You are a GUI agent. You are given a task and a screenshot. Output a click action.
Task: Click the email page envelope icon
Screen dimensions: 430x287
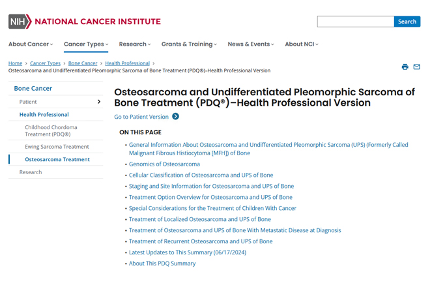416,67
